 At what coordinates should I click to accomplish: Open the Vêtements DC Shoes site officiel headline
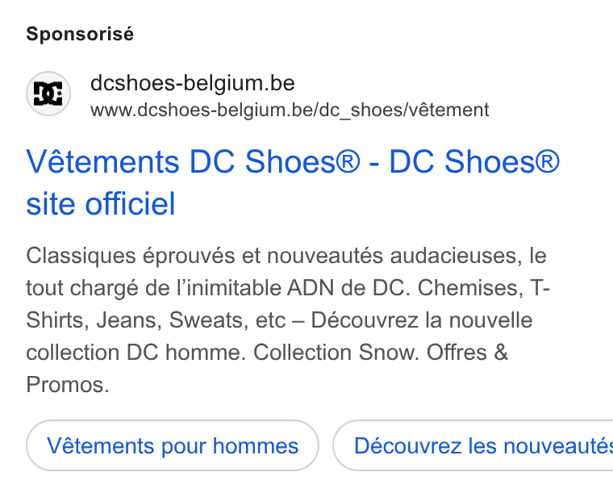pos(293,182)
